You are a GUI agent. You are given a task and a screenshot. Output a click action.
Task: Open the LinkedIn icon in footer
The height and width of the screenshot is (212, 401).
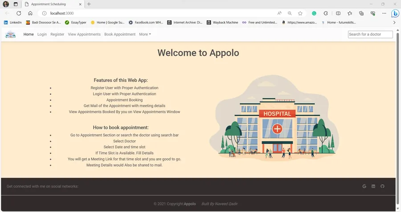tap(373, 186)
